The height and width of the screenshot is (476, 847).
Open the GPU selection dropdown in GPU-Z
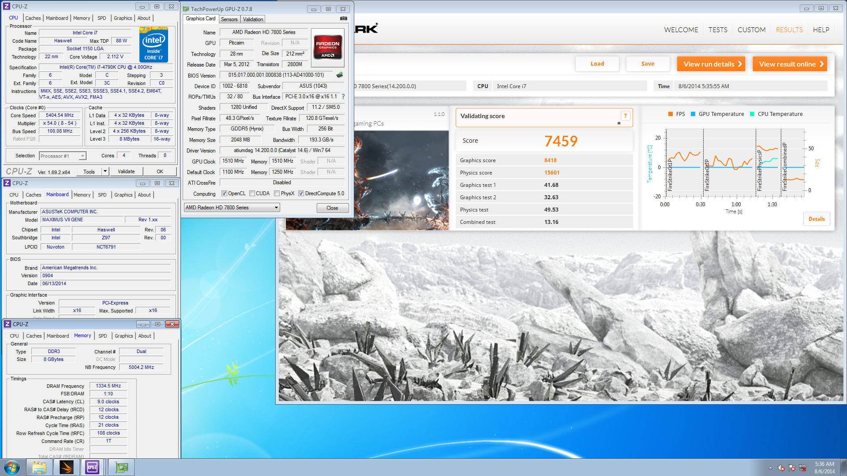pos(232,208)
